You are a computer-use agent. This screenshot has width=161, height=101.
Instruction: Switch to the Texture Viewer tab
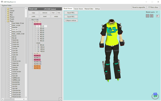[78, 9]
